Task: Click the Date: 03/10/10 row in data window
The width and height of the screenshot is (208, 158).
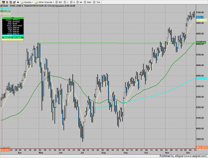Action: click(13, 22)
